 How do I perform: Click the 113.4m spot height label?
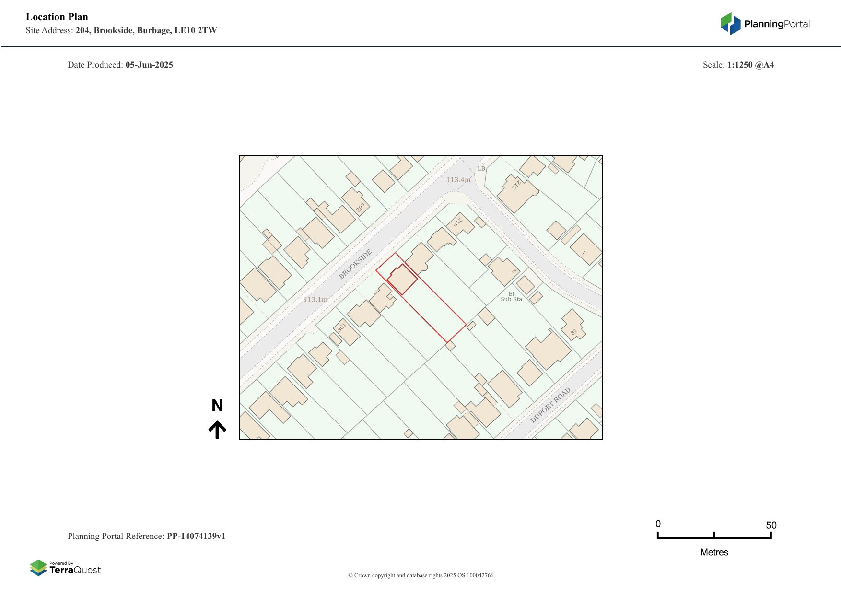tap(458, 180)
